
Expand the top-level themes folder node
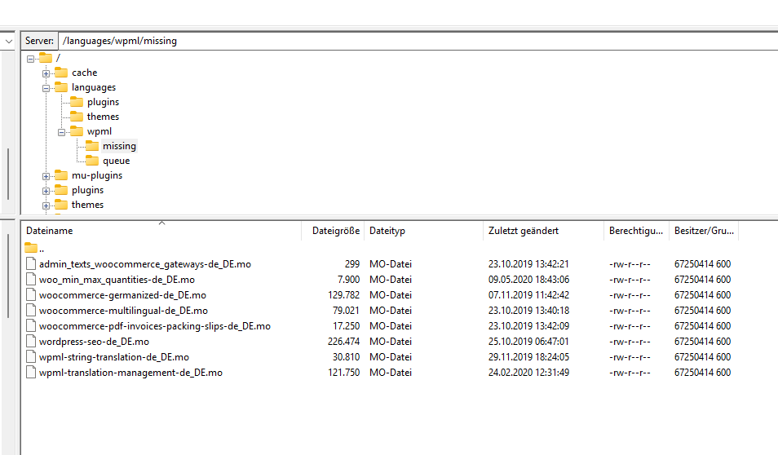coord(46,205)
